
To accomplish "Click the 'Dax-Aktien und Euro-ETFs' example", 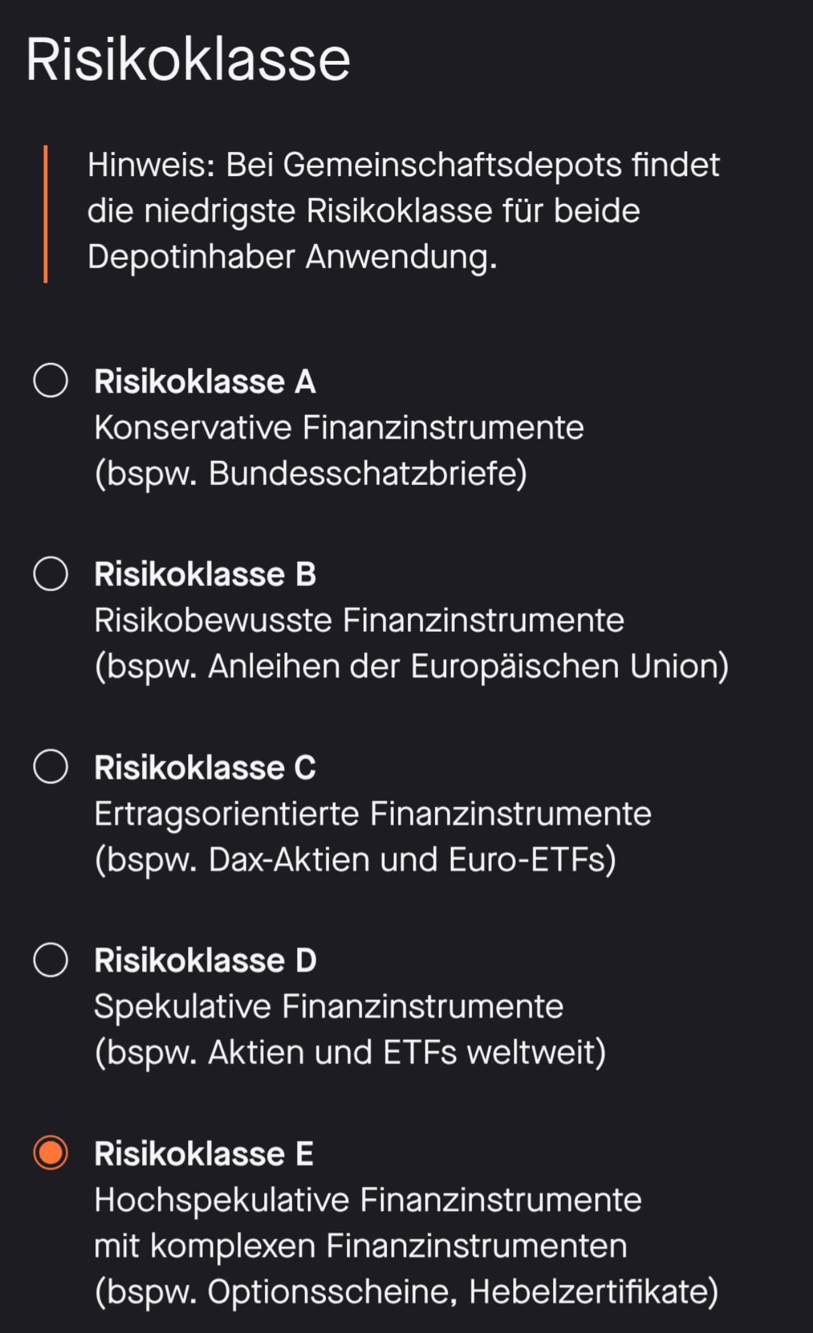I will (355, 860).
